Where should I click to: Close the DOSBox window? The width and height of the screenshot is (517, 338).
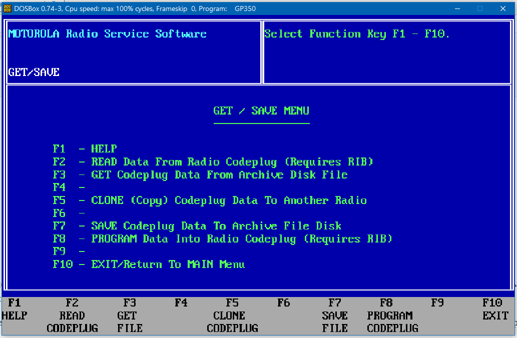point(503,8)
